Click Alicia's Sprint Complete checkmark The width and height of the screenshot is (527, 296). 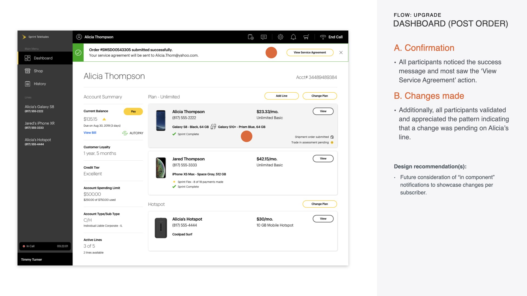click(174, 134)
